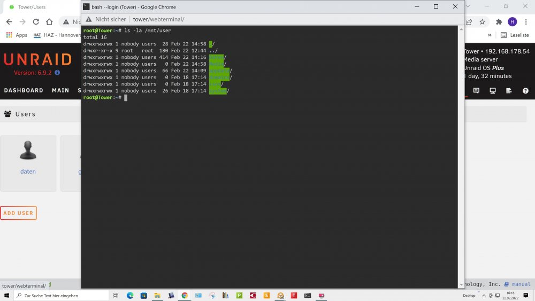Click the share page icon in Chrome
This screenshot has width=535, height=301.
click(x=469, y=22)
